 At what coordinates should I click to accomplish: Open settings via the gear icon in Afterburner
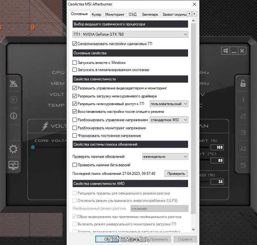[13, 149]
